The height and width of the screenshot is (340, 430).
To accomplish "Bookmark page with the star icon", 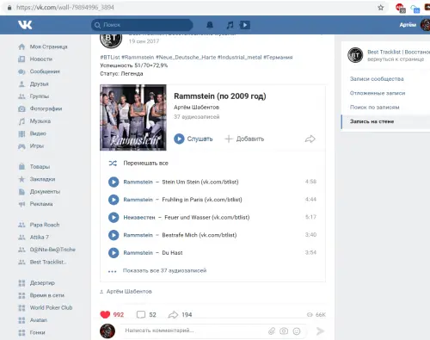I will (381, 8).
